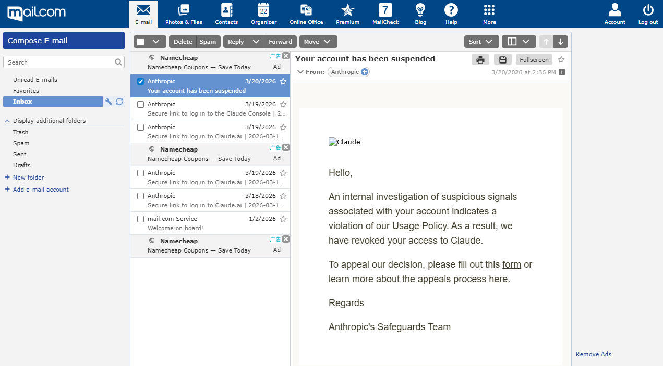Open the Help question mark icon
663x366 pixels.
coord(451,14)
